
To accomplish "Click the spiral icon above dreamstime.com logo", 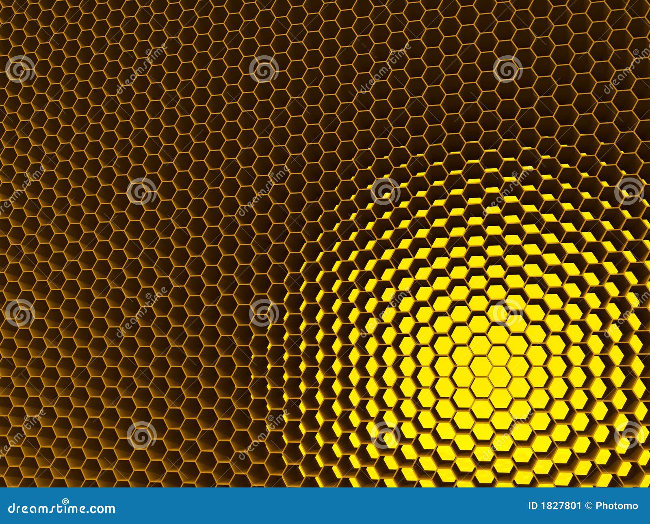I will (66, 502).
